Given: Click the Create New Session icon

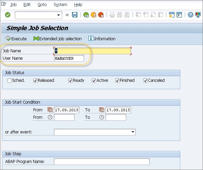Looking at the screenshot, I should [x=172, y=15].
